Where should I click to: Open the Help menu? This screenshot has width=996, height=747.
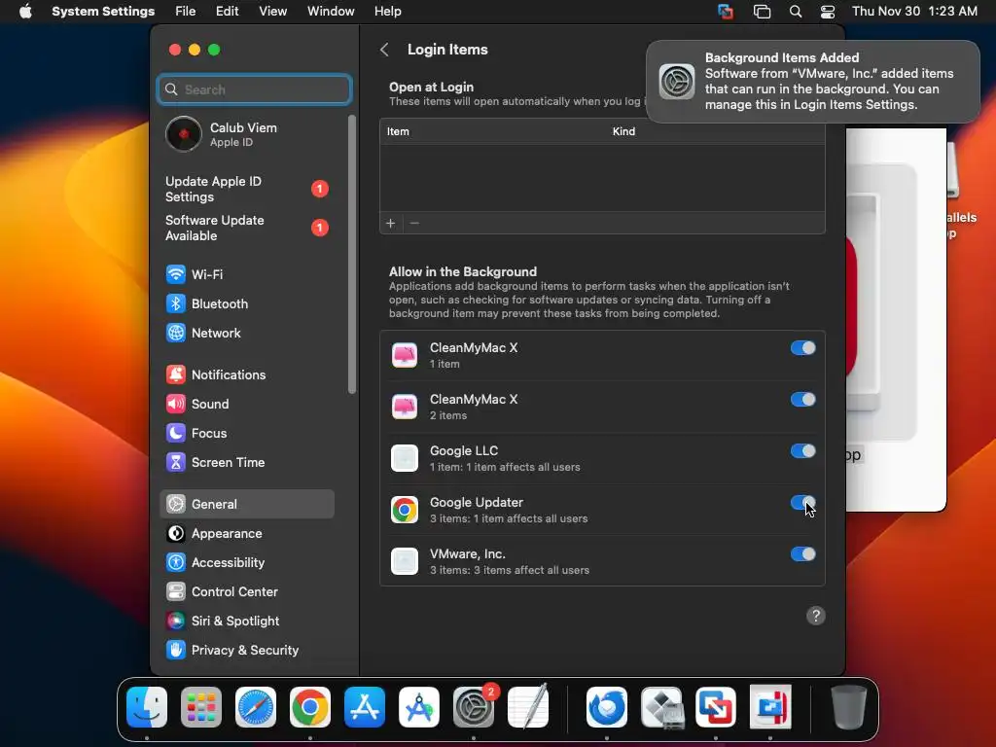[387, 12]
